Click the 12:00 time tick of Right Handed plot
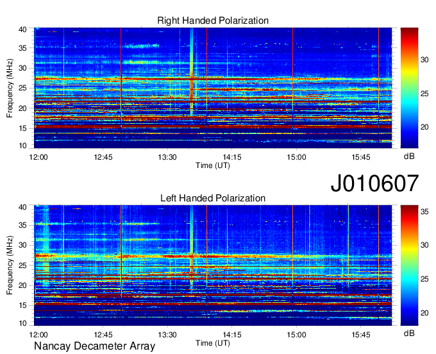Image resolution: width=436 pixels, height=354 pixels. [x=38, y=157]
